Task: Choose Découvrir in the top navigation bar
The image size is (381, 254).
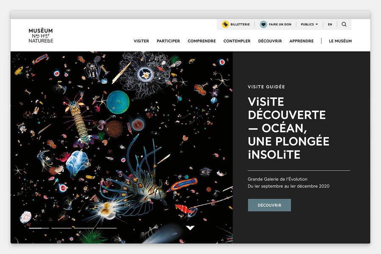Action: tap(270, 41)
